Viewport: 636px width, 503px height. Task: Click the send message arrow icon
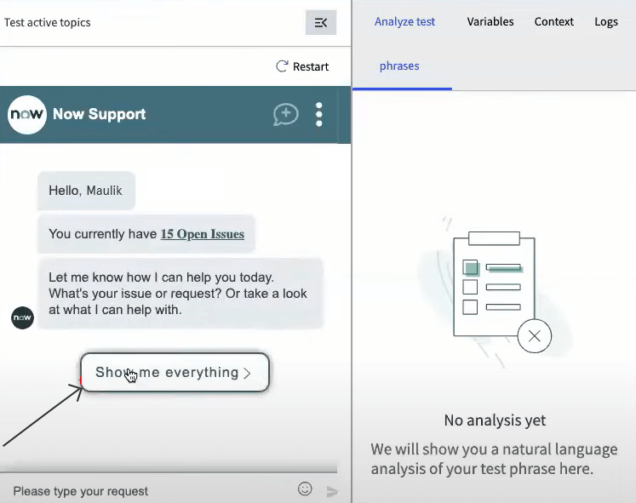332,492
